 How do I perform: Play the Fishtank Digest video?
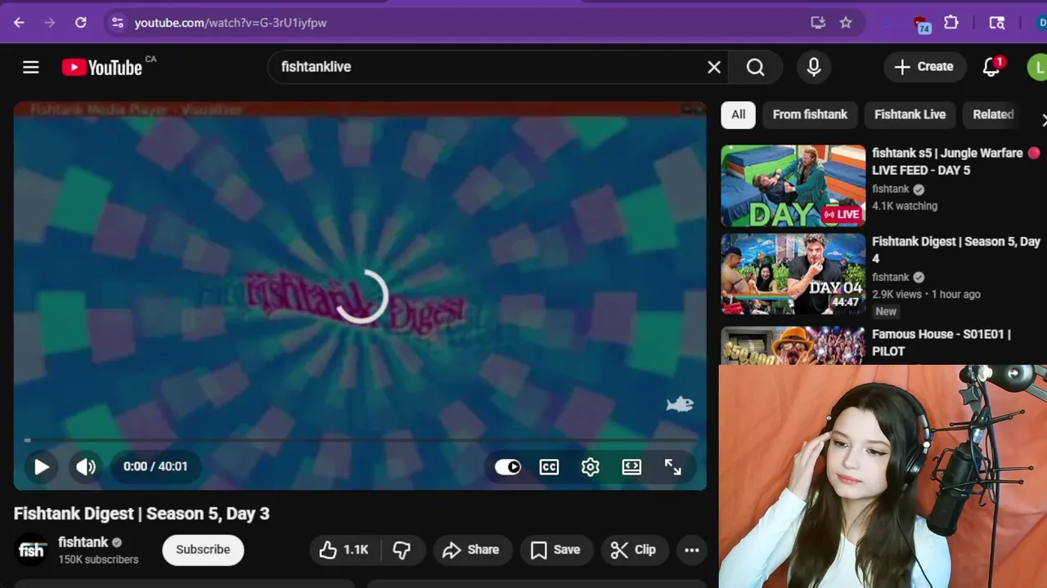[41, 466]
